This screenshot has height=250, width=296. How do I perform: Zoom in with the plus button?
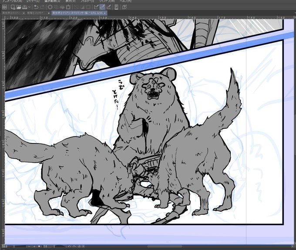coord(34,247)
